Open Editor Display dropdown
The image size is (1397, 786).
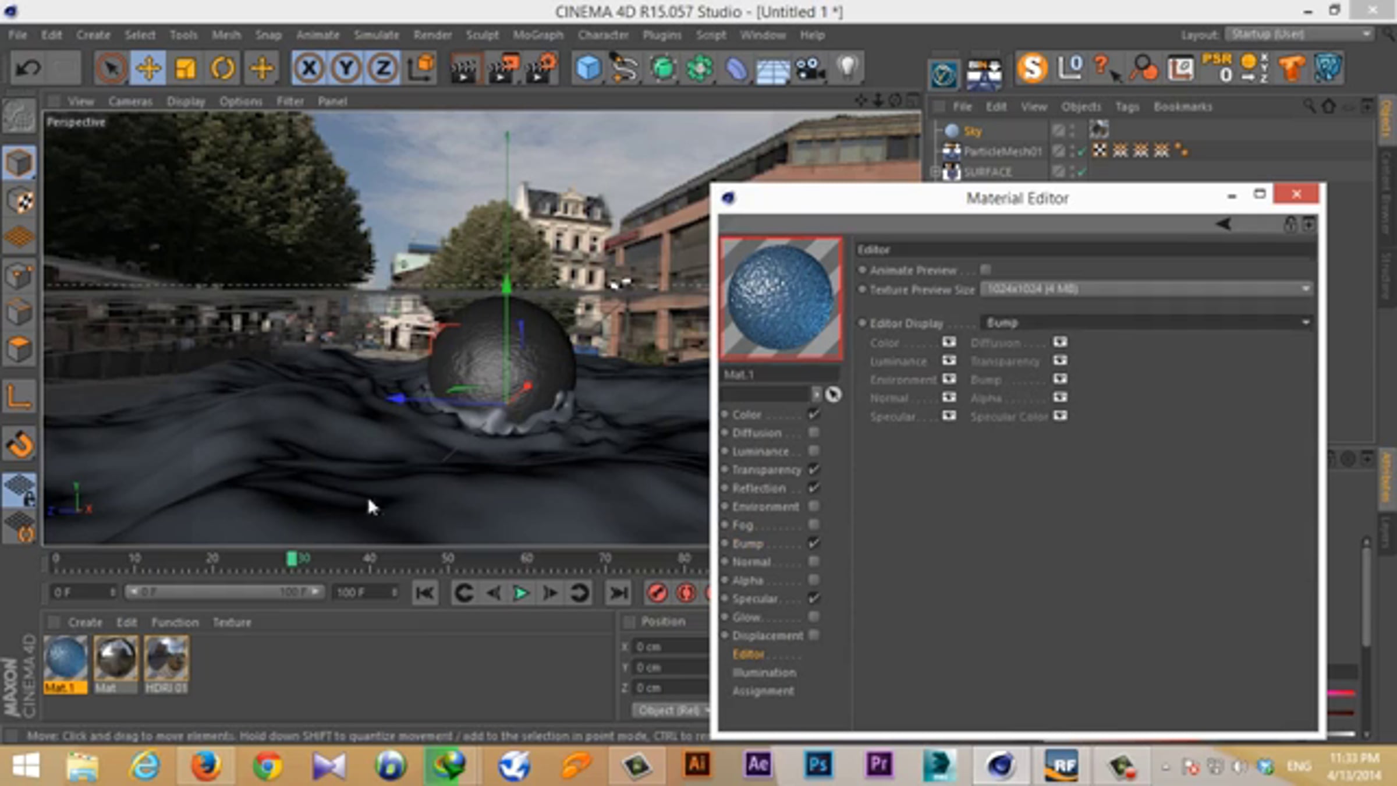coord(1146,323)
